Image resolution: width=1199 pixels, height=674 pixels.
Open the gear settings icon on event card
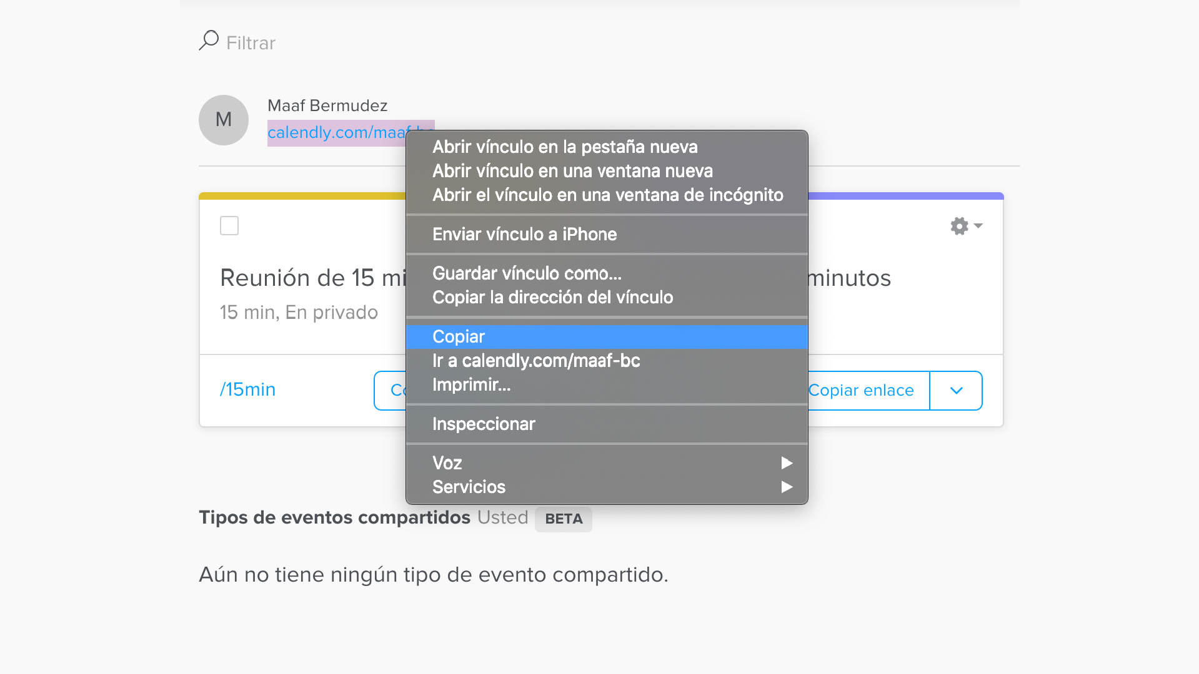tap(966, 226)
